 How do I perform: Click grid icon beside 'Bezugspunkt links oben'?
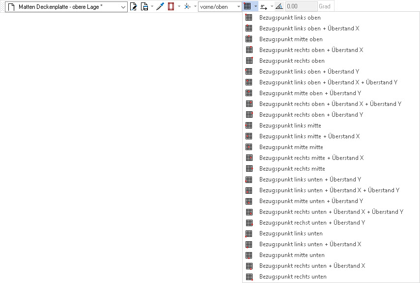tap(249, 18)
